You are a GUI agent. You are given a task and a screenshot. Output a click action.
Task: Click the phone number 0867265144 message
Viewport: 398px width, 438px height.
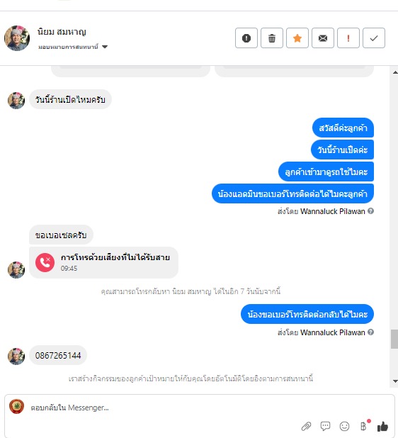click(x=58, y=355)
